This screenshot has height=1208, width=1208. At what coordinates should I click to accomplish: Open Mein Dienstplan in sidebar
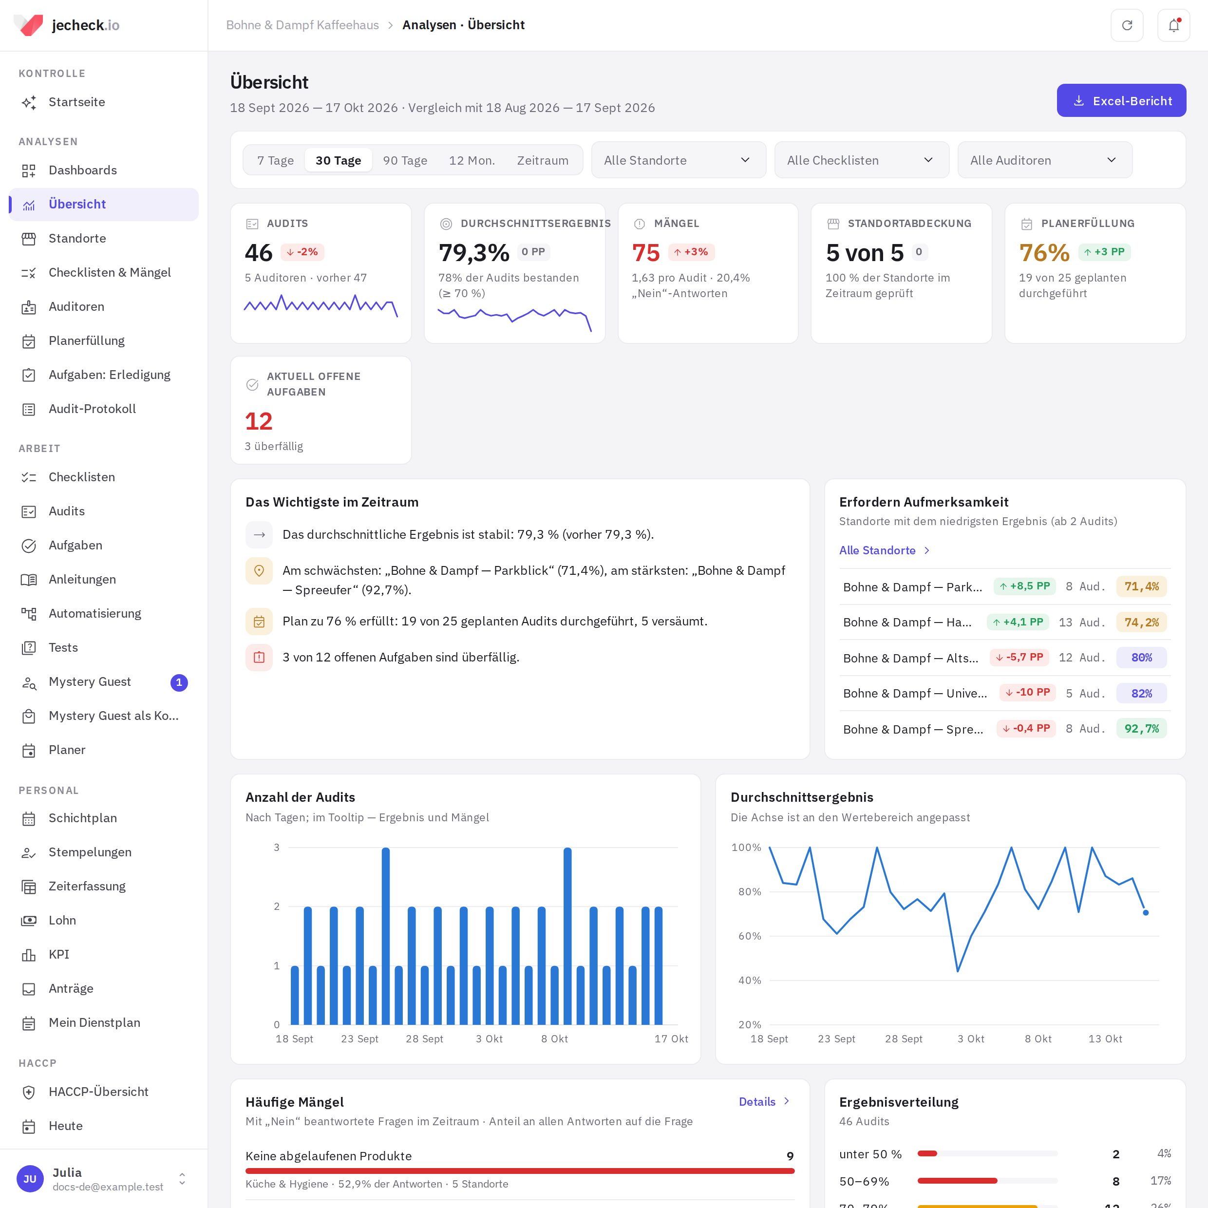click(x=104, y=1023)
